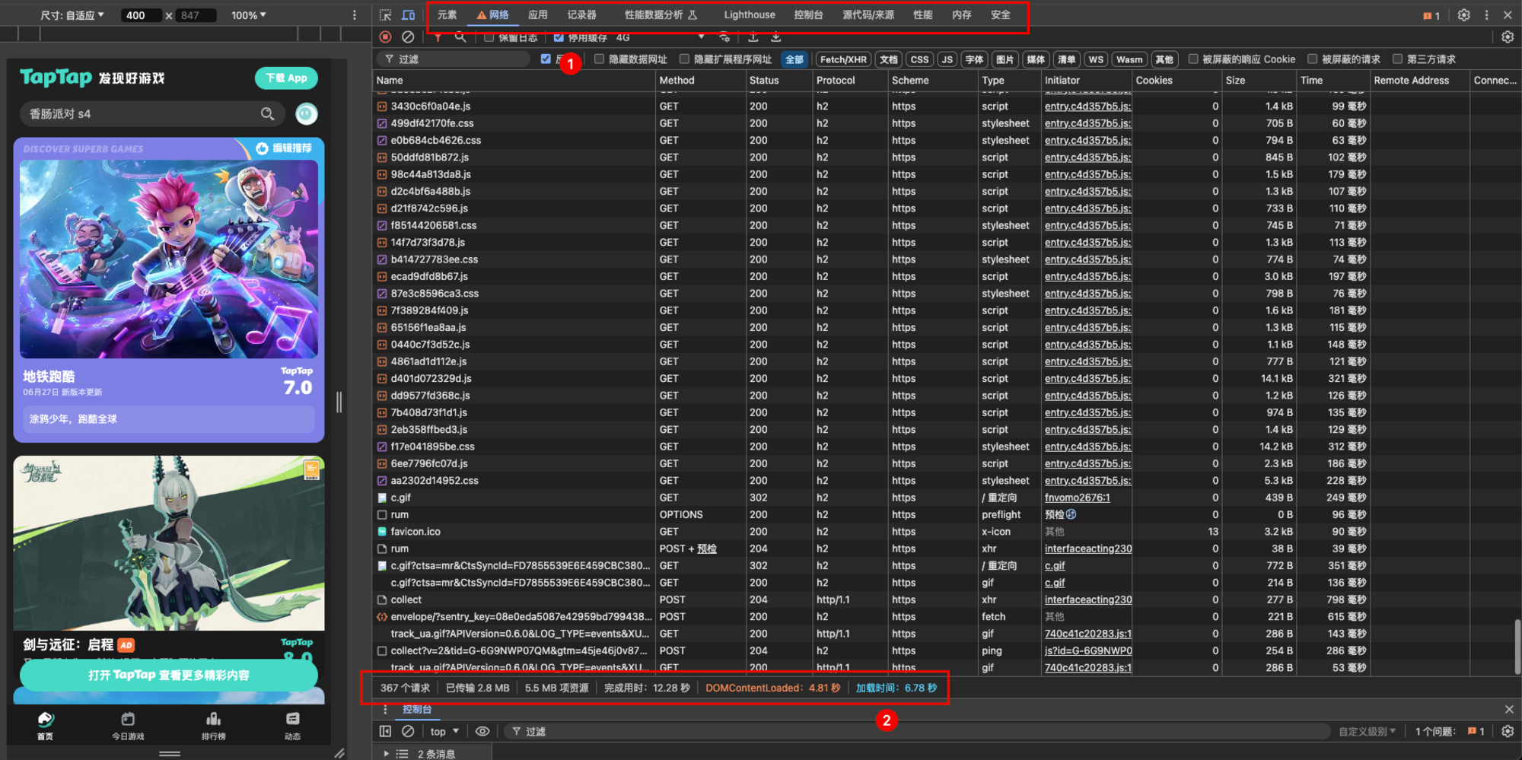Check the 第三方请求 checkbox
Viewport: 1522px width, 760px height.
[x=1397, y=59]
